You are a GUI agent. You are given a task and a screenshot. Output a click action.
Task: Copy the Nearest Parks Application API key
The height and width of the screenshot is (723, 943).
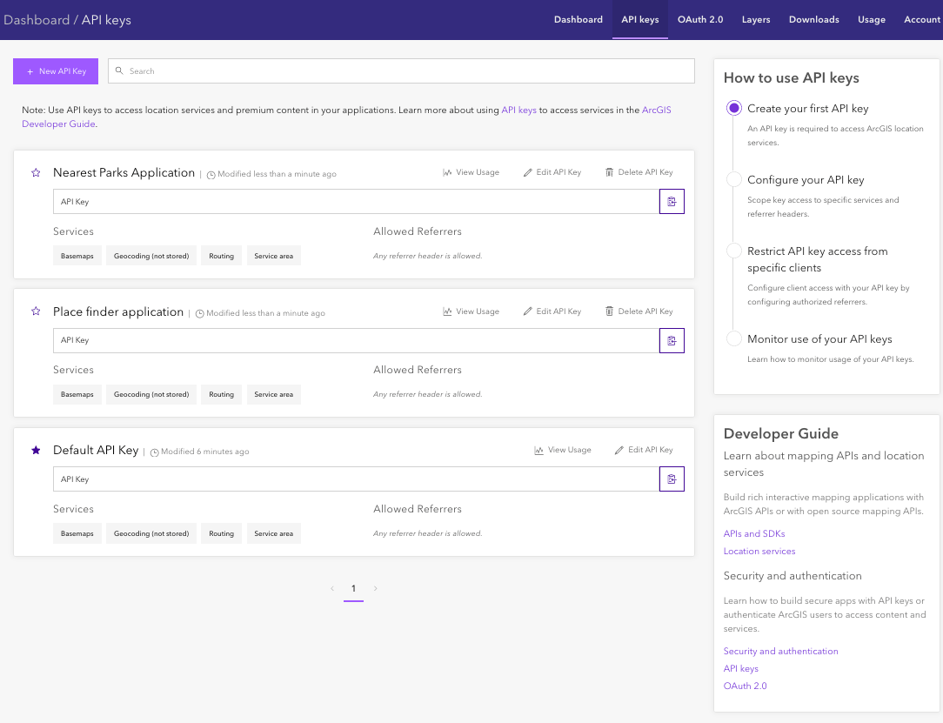[x=672, y=202]
